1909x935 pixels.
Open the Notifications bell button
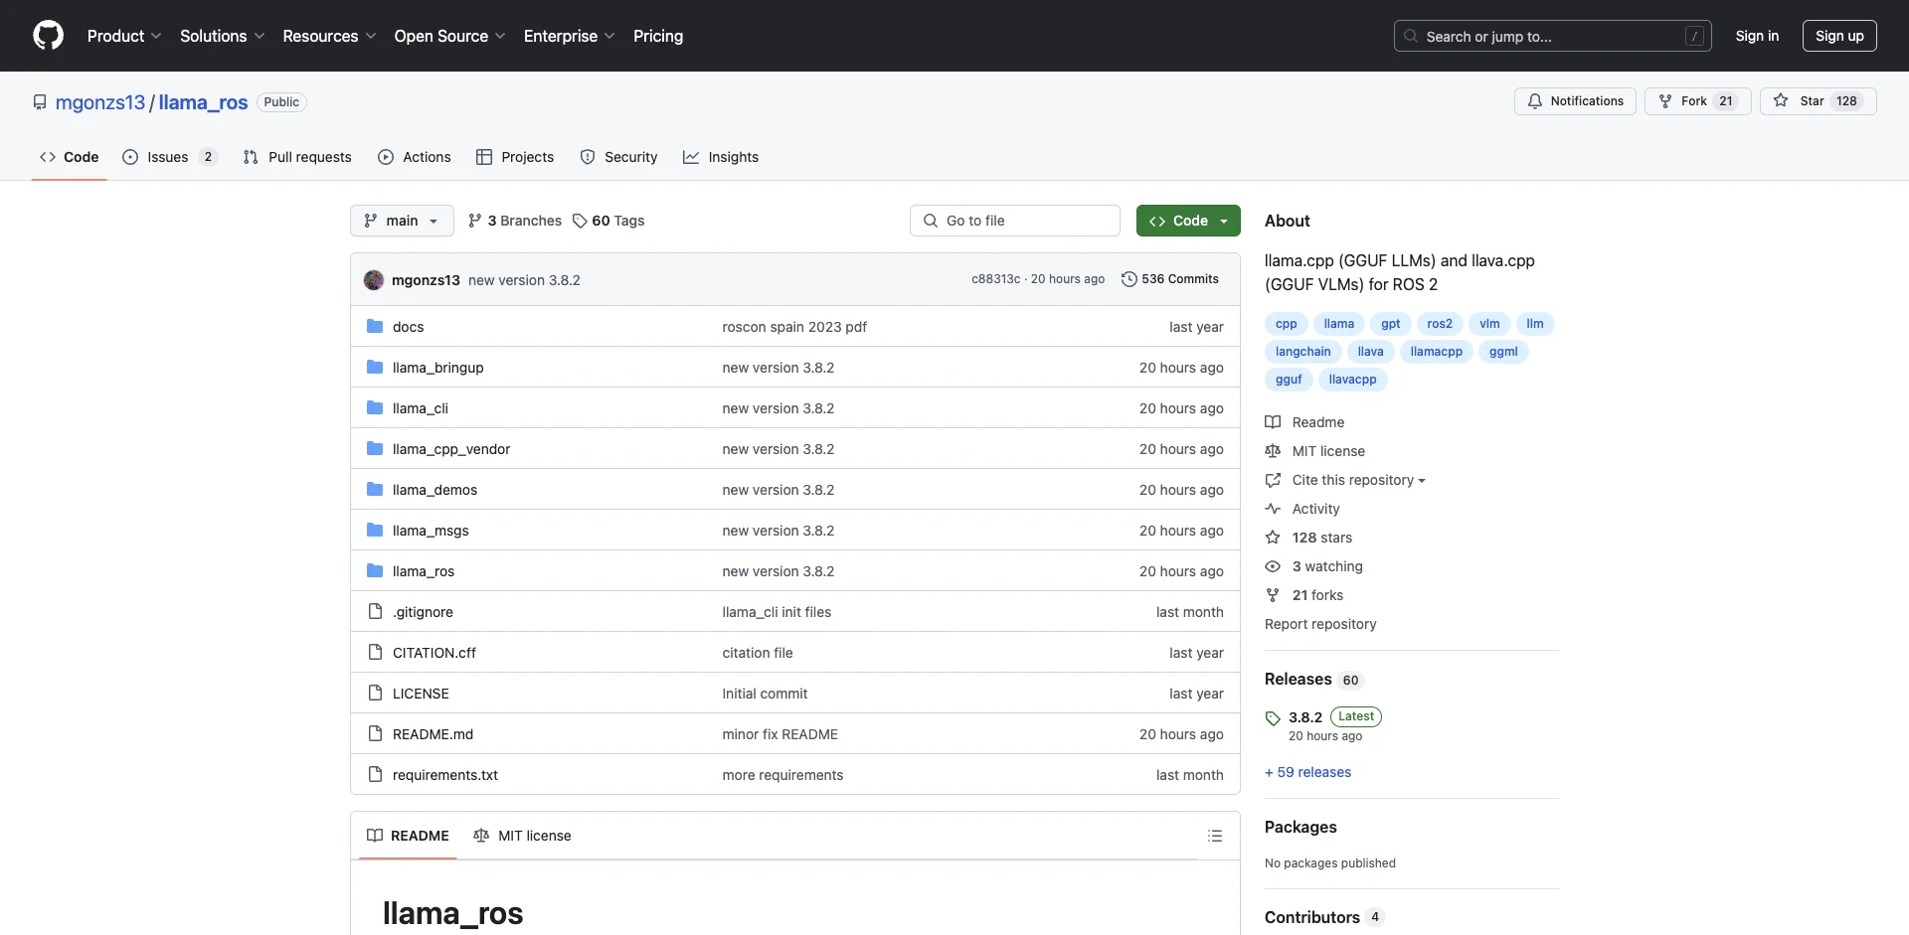click(1575, 101)
